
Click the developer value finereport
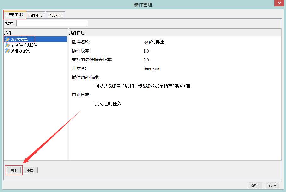pos(152,69)
